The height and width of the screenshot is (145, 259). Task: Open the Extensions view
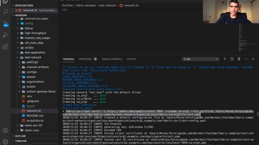coord(5,47)
